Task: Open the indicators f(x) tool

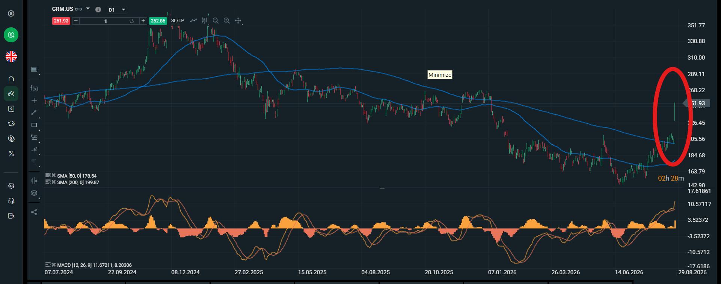Action: tap(34, 88)
